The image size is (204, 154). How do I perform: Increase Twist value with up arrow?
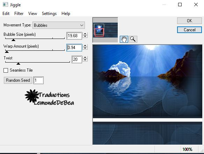(x=85, y=57)
